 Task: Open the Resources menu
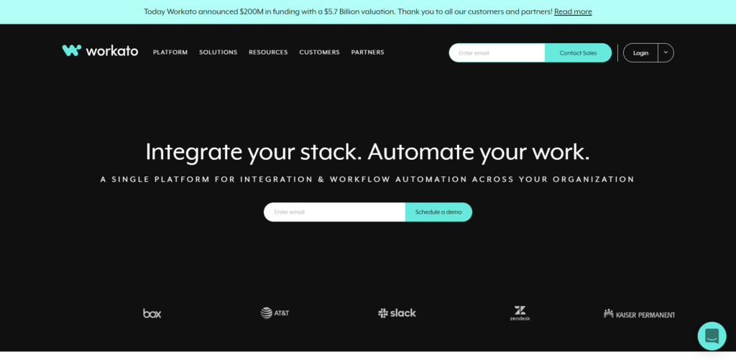tap(269, 52)
